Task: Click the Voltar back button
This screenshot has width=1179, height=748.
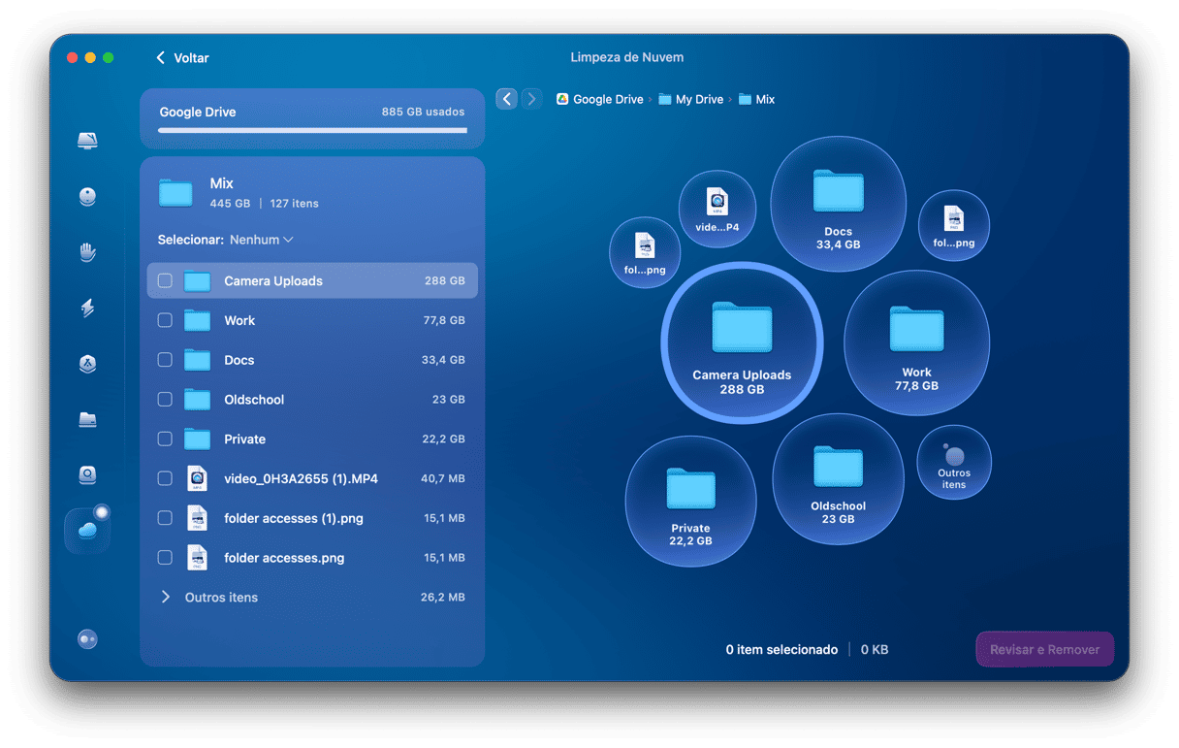Action: coord(181,58)
